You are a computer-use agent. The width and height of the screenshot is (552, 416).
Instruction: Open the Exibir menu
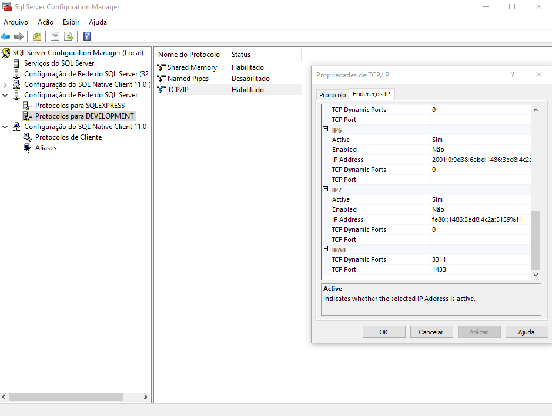coord(71,22)
